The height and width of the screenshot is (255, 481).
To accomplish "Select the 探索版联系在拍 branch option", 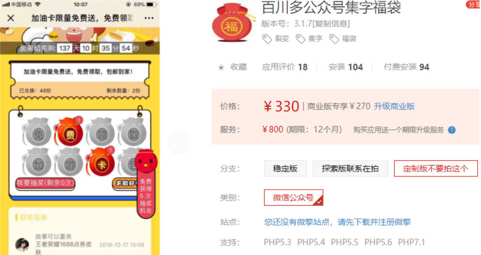I will [x=350, y=169].
